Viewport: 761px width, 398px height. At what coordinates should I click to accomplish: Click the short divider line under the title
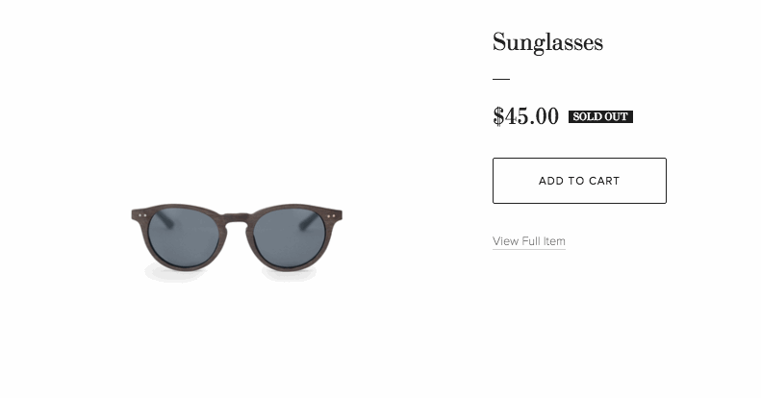[x=500, y=79]
